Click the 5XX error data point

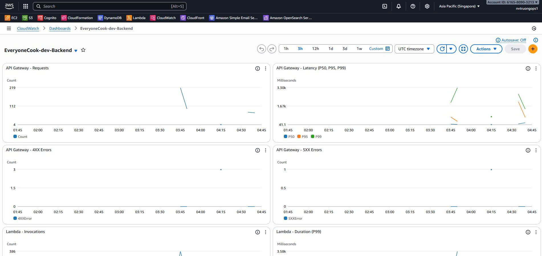click(491, 170)
